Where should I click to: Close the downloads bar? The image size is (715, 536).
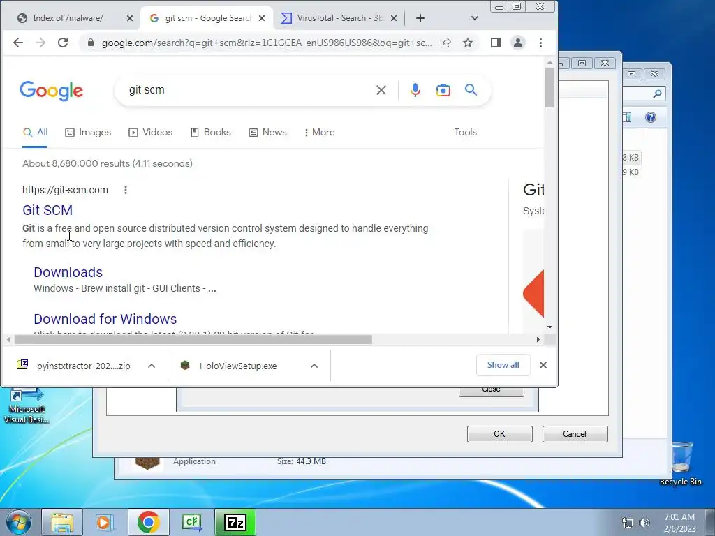point(543,365)
